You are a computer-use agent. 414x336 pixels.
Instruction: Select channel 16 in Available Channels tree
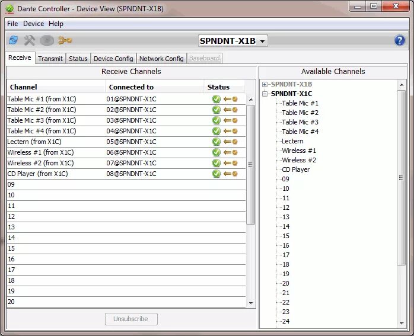pyautogui.click(x=286, y=246)
